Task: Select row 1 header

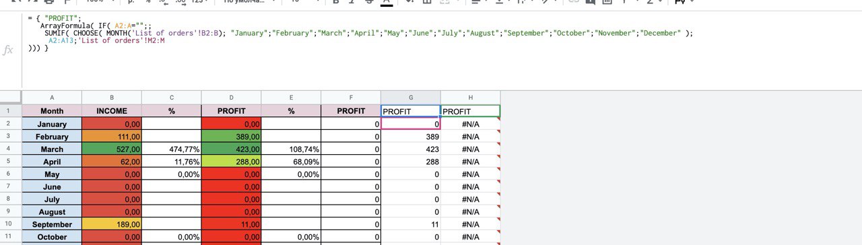Action: [x=11, y=111]
